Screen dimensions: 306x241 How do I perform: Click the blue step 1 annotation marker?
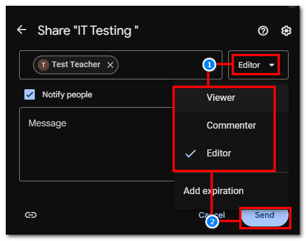point(209,65)
